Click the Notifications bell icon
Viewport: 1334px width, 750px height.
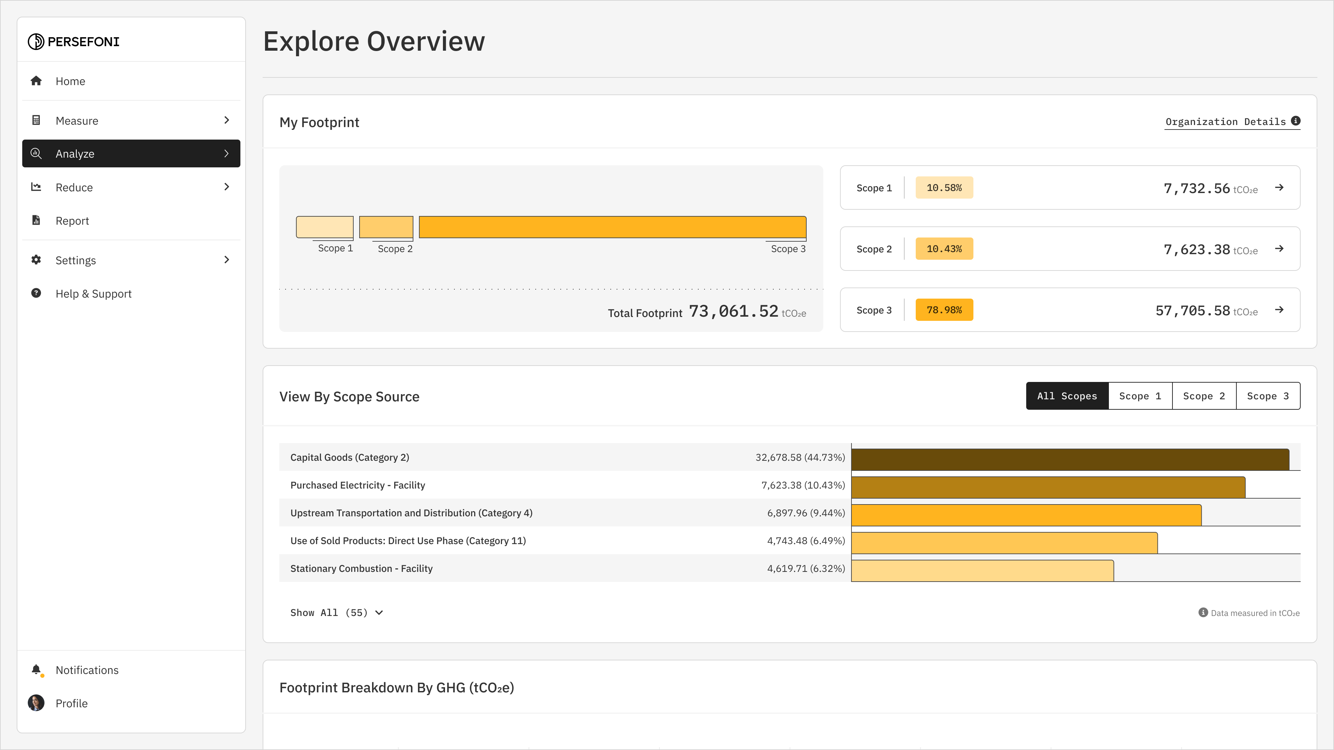(36, 669)
